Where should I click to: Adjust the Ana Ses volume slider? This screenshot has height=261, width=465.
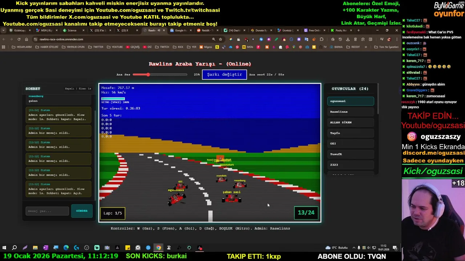pyautogui.click(x=160, y=75)
